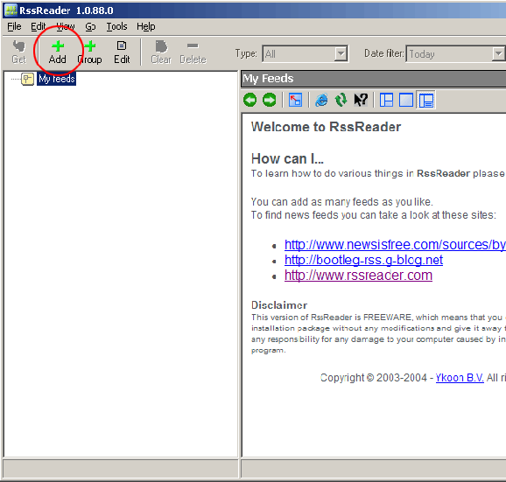Viewport: 506px width, 482px height.
Task: Open the File menu
Action: point(14,26)
